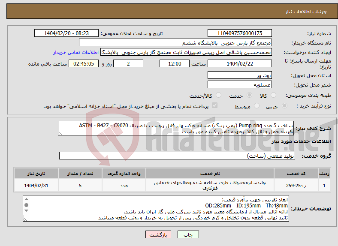
Task: Click the need number field 1104097576000175
Action: tap(239, 33)
